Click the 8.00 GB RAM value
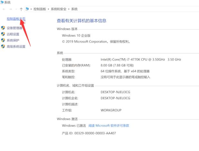This screenshot has height=151, width=199. coord(117,65)
